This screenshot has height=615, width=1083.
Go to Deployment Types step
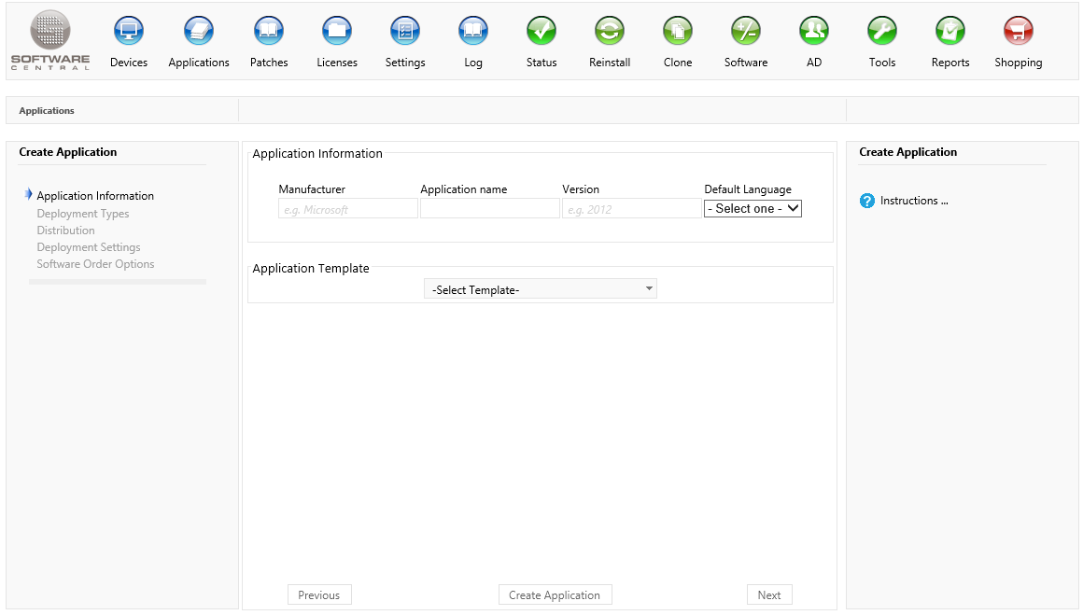coord(83,214)
